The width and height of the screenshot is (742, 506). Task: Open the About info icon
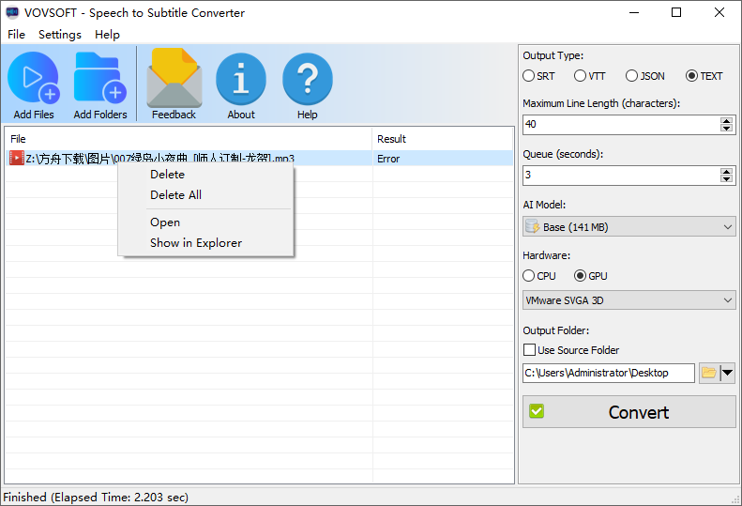(241, 79)
